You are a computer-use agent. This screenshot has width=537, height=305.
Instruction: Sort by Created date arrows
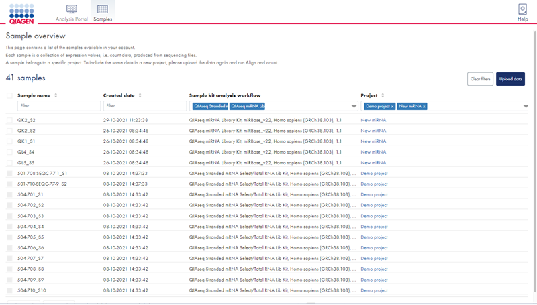point(140,95)
